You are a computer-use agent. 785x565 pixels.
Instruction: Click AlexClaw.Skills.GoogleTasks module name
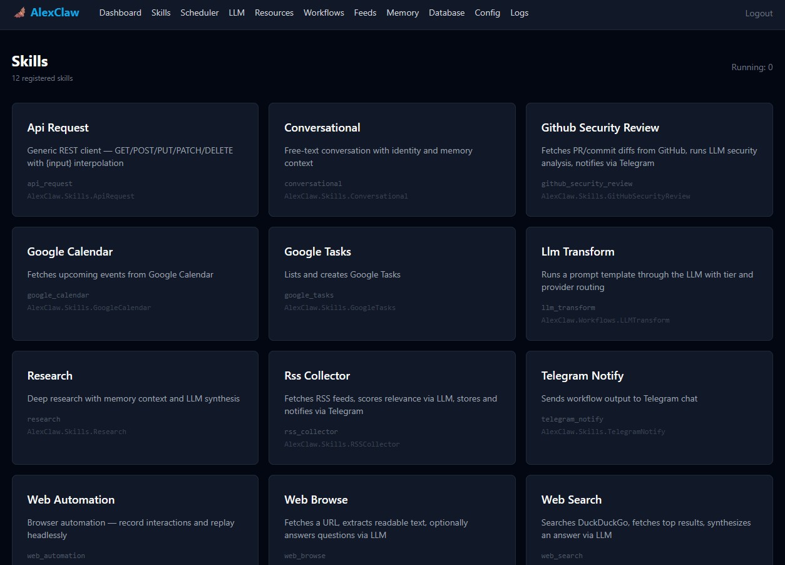[340, 308]
